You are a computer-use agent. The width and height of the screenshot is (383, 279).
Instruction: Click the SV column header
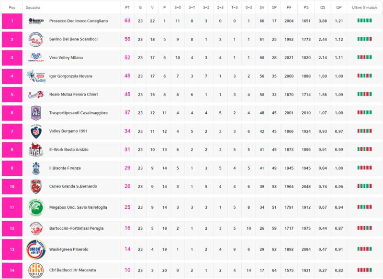[x=262, y=8]
